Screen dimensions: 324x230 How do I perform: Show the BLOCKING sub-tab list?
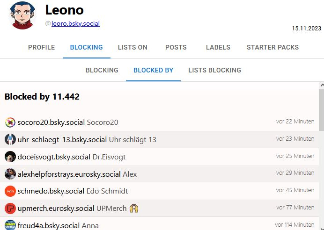pos(102,70)
